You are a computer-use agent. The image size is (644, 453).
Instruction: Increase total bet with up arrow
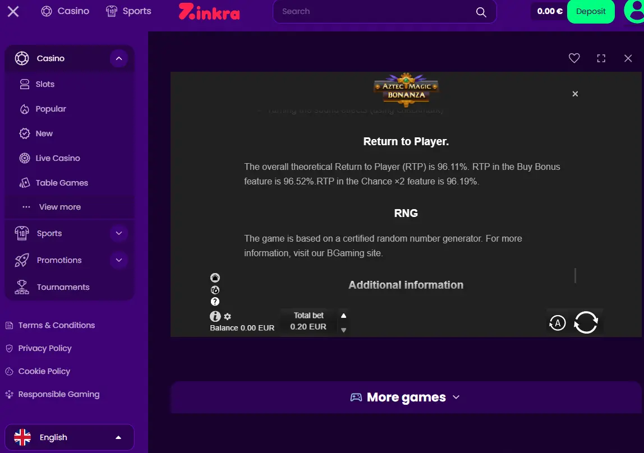click(x=343, y=316)
